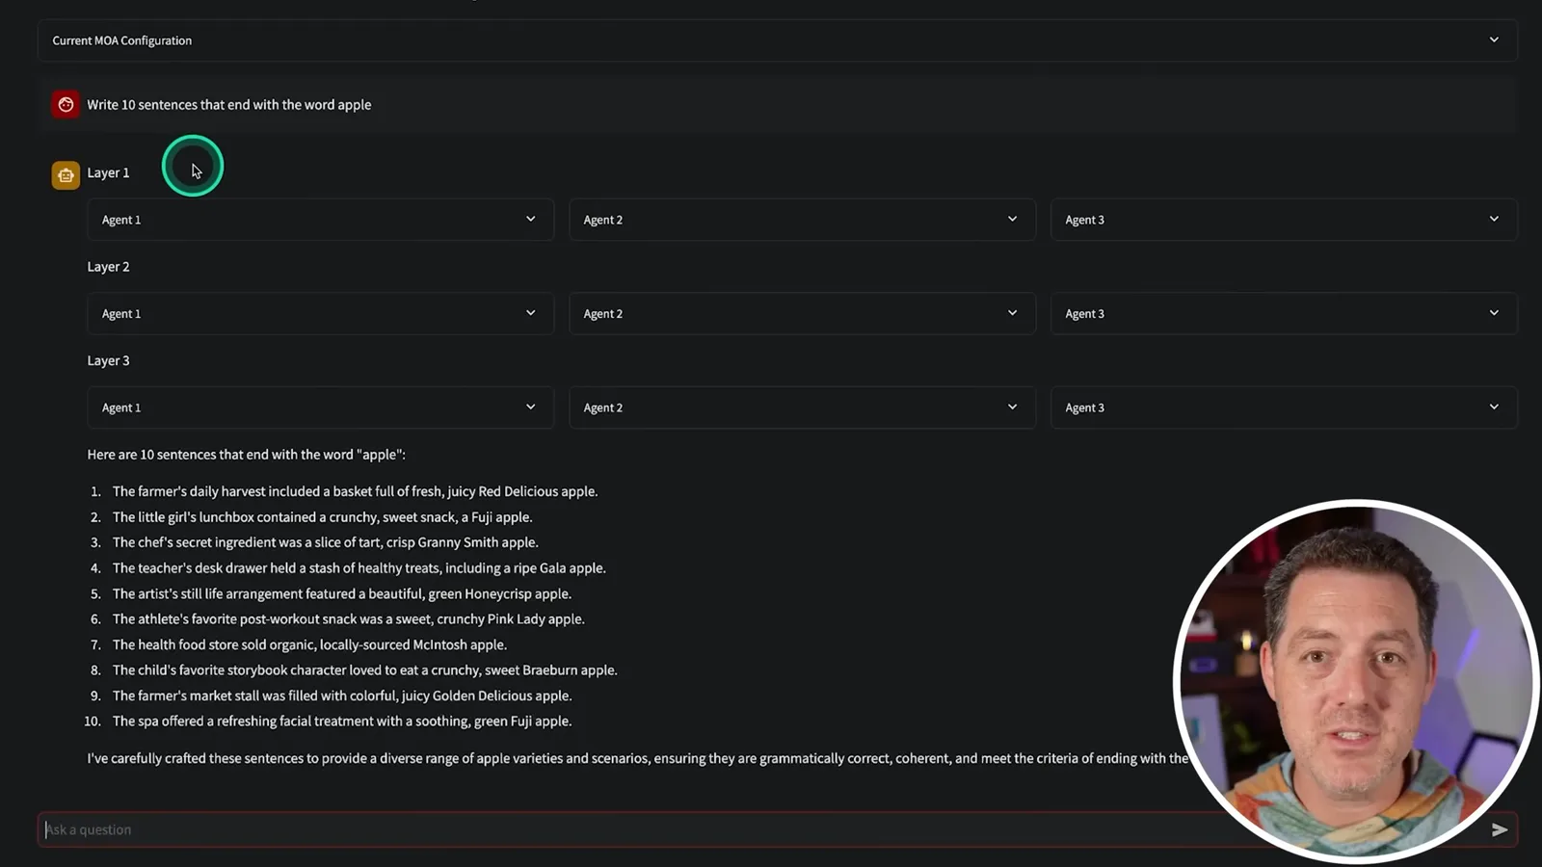Click sentence 6 about Pink Lady apple
Image resolution: width=1542 pixels, height=867 pixels.
[x=348, y=619]
